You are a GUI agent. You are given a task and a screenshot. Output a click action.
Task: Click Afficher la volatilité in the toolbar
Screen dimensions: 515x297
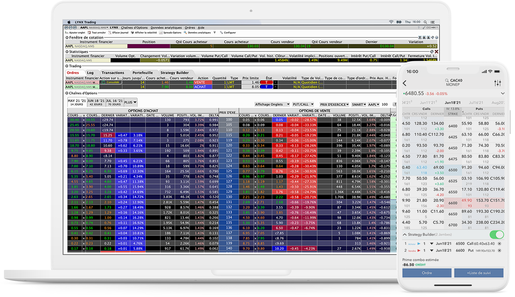(143, 32)
